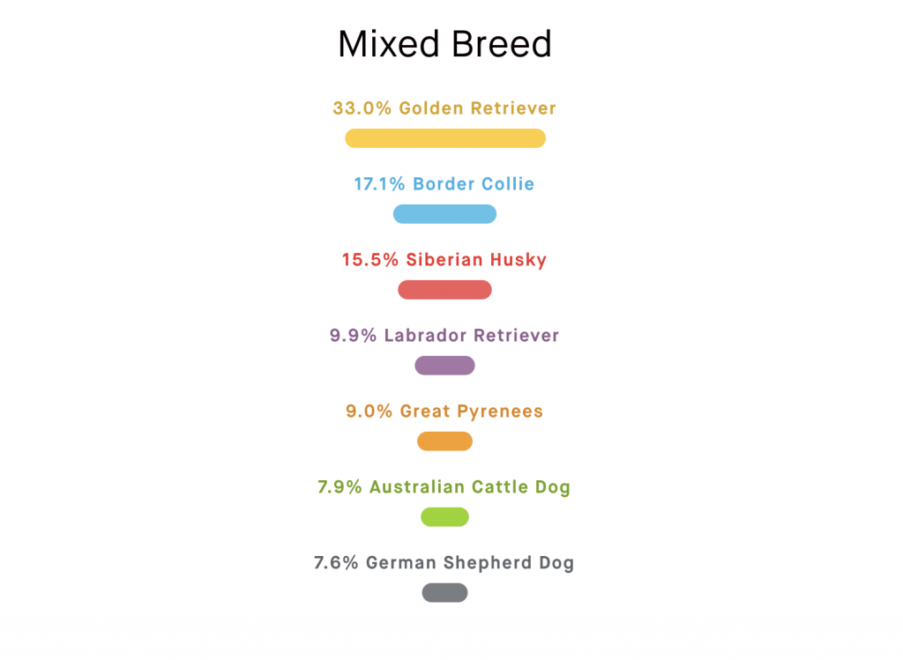
Task: Click the 7.6% percentage value
Action: (x=336, y=563)
